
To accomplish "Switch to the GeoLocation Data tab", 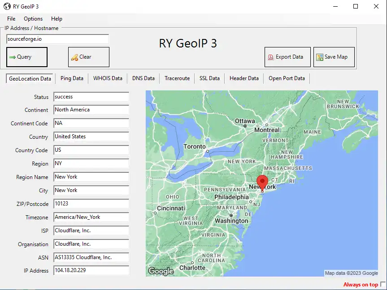I will pos(30,79).
